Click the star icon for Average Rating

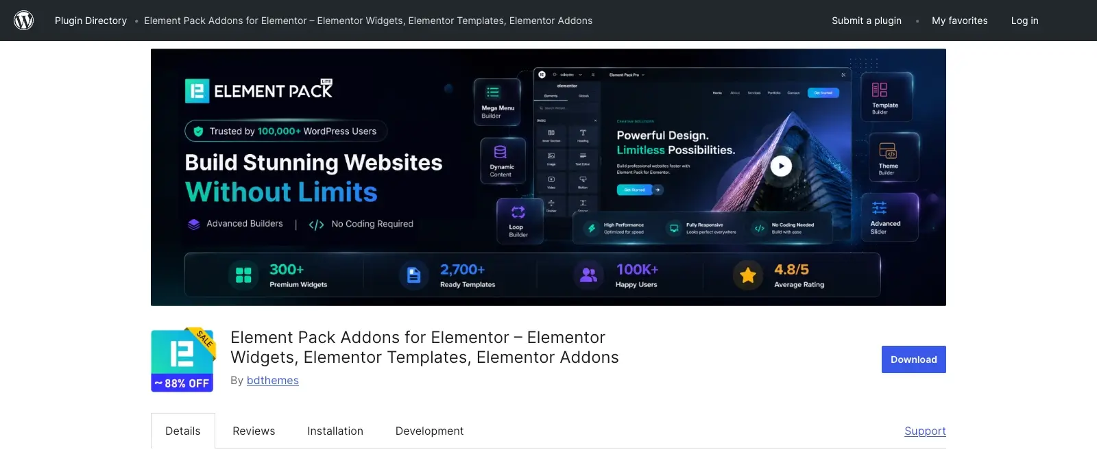(748, 275)
